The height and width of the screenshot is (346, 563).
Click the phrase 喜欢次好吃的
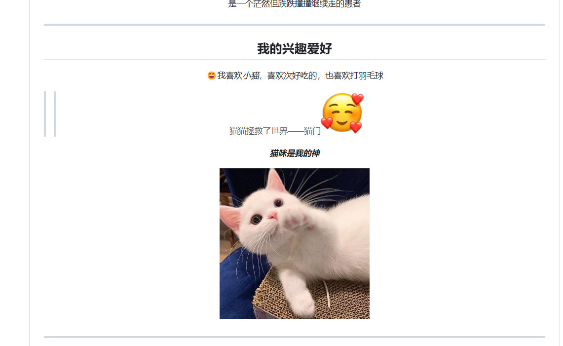coord(292,76)
